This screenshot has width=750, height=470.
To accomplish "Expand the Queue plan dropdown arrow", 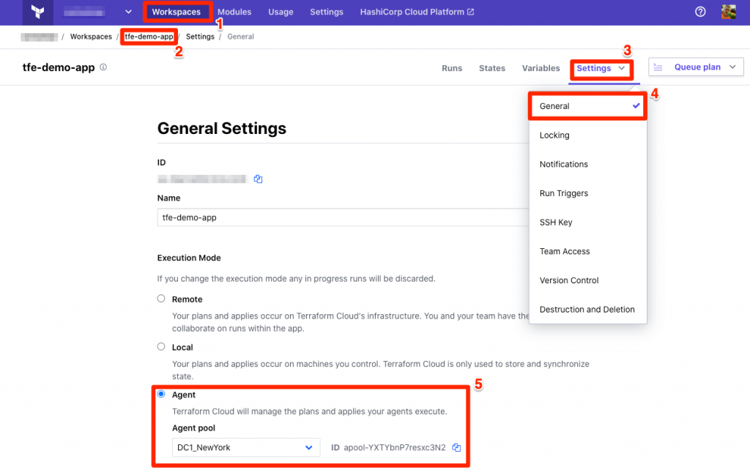I will pos(732,67).
